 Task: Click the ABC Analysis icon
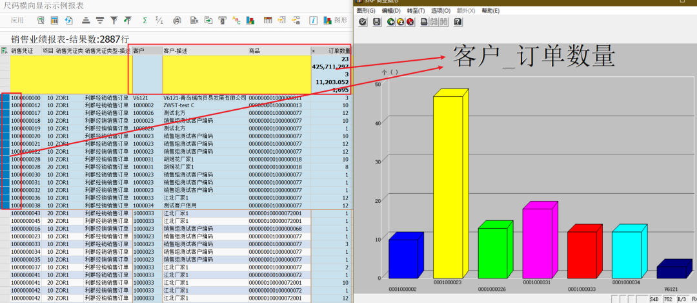(236, 20)
